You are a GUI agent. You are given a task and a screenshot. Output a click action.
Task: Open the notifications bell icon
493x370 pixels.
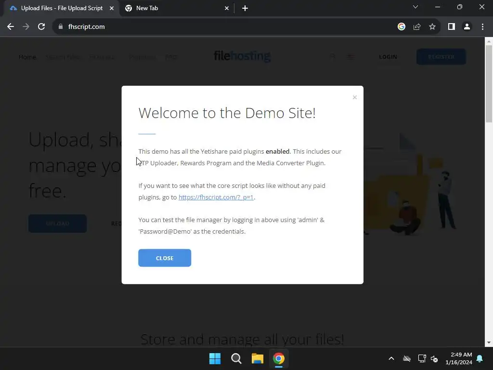[x=480, y=358]
